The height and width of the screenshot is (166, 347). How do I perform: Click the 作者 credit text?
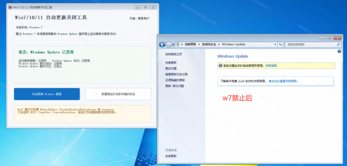(139, 19)
